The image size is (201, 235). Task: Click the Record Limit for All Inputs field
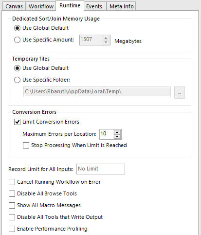101,169
